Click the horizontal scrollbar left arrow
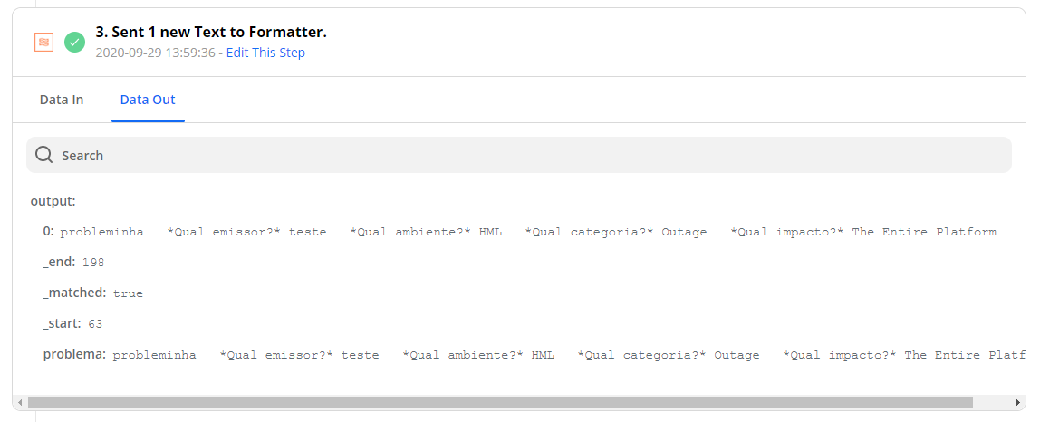Screen dimensions: 1040x422 (21, 403)
